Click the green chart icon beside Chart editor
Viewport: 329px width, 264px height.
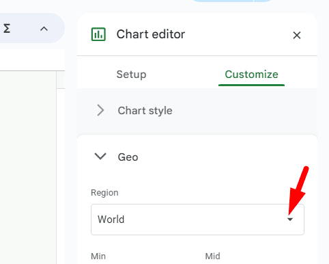pos(98,34)
